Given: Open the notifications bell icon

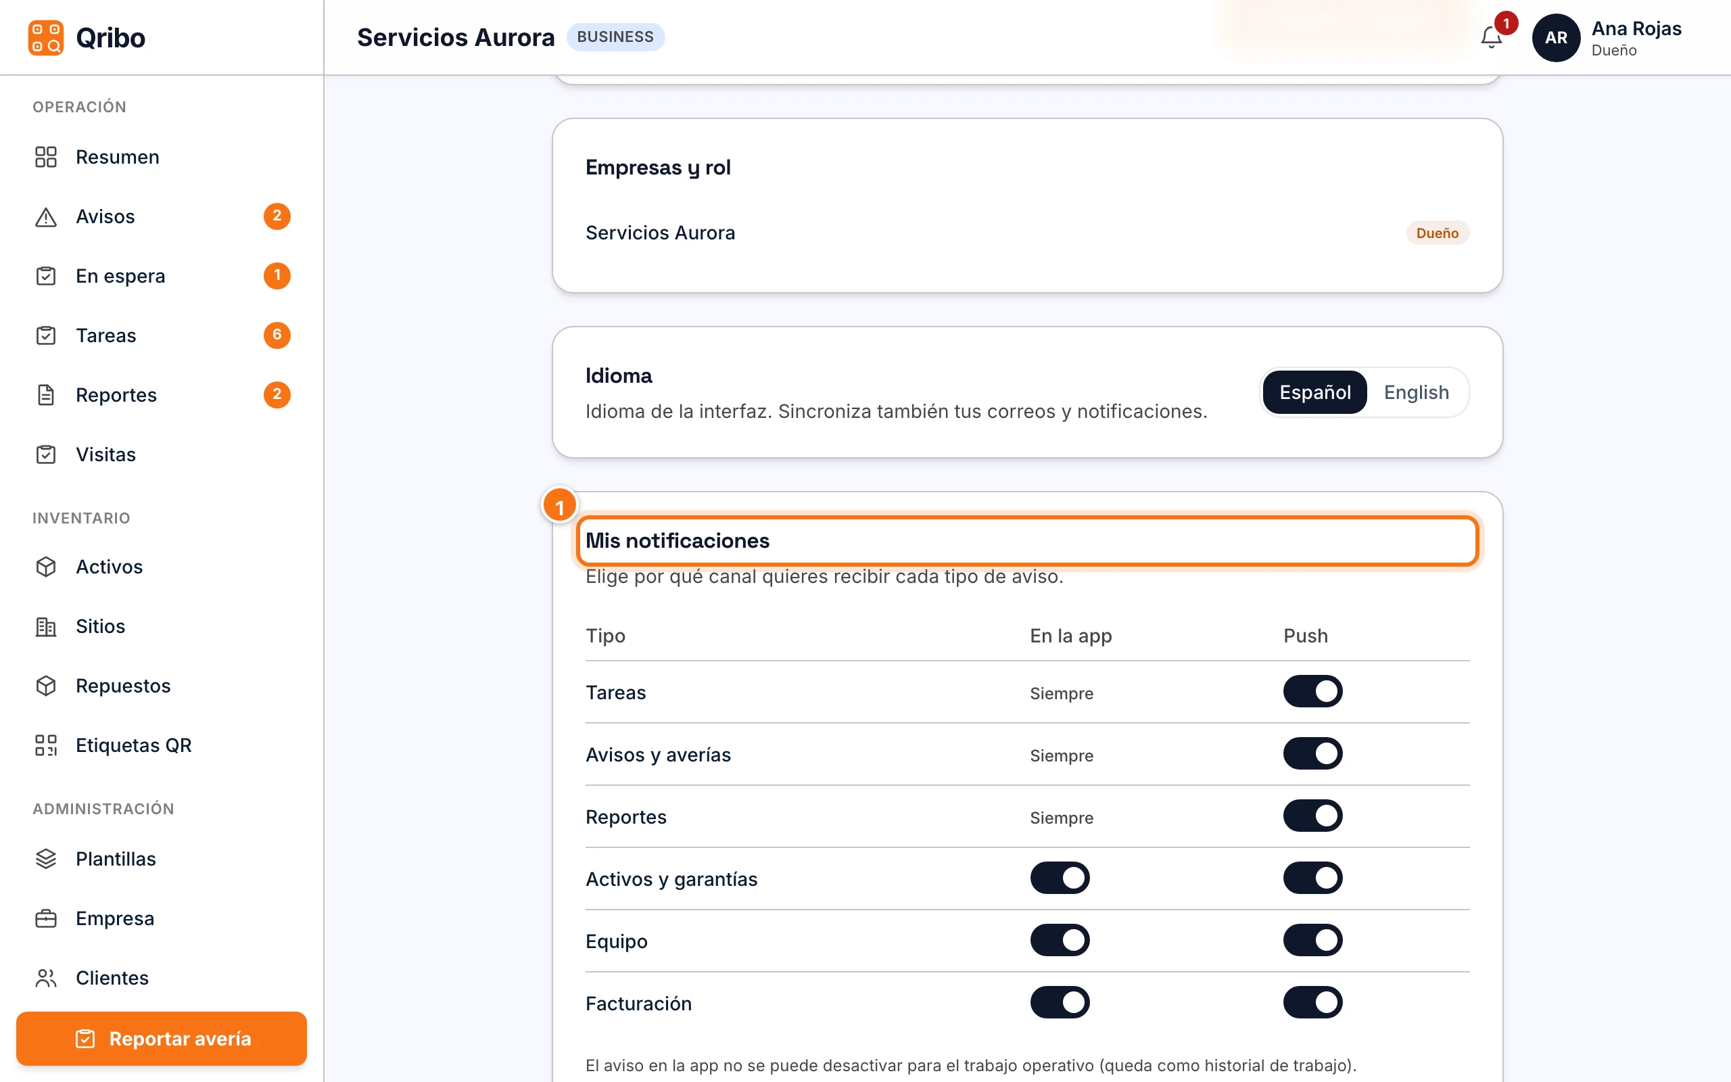Looking at the screenshot, I should [1491, 37].
